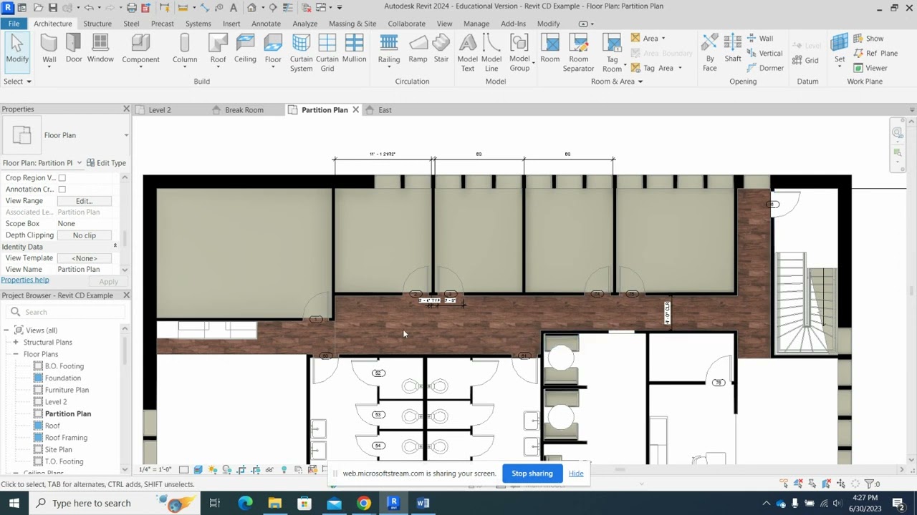
Task: Open the File menu
Action: 14,24
